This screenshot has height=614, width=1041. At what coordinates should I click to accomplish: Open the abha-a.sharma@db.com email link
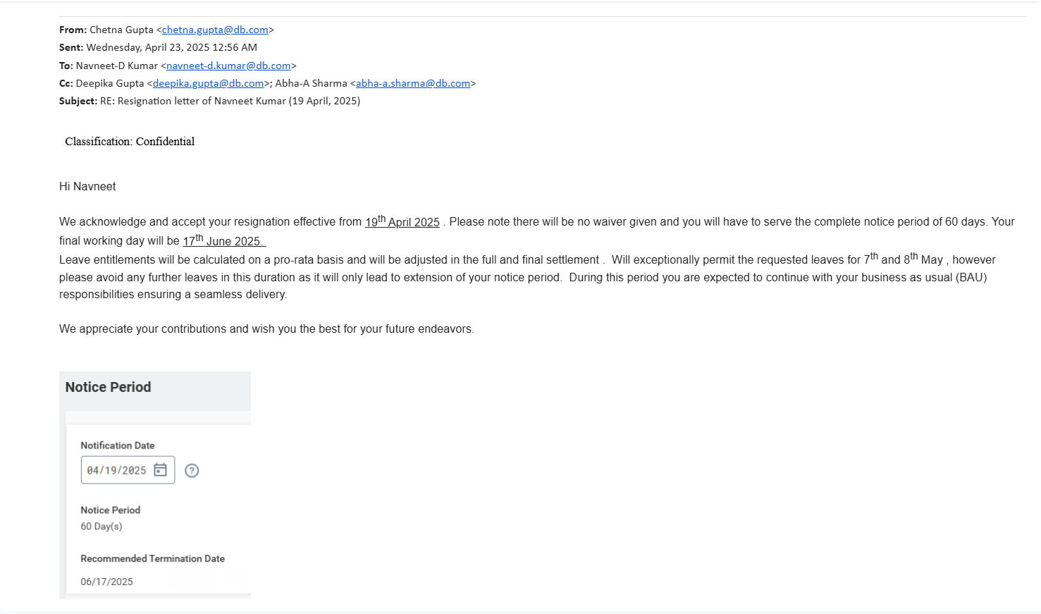click(x=413, y=83)
